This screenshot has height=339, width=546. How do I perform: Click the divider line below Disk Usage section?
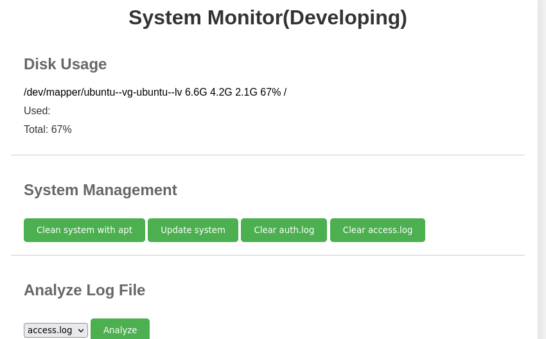pos(267,155)
